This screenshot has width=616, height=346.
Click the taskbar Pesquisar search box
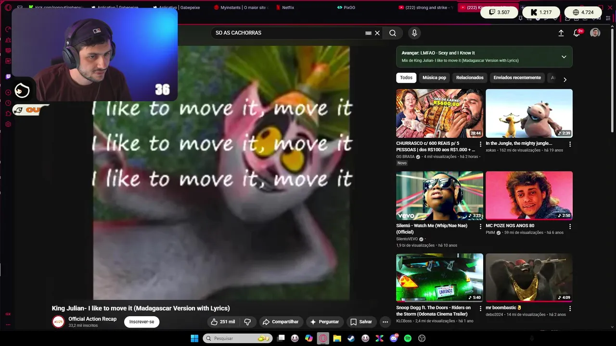coord(238,338)
